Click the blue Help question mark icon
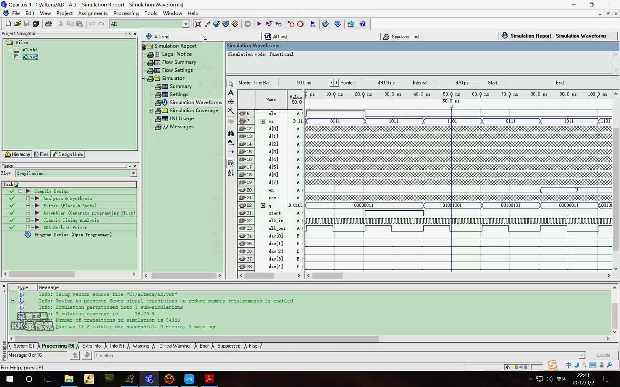The image size is (620, 387). click(x=363, y=24)
